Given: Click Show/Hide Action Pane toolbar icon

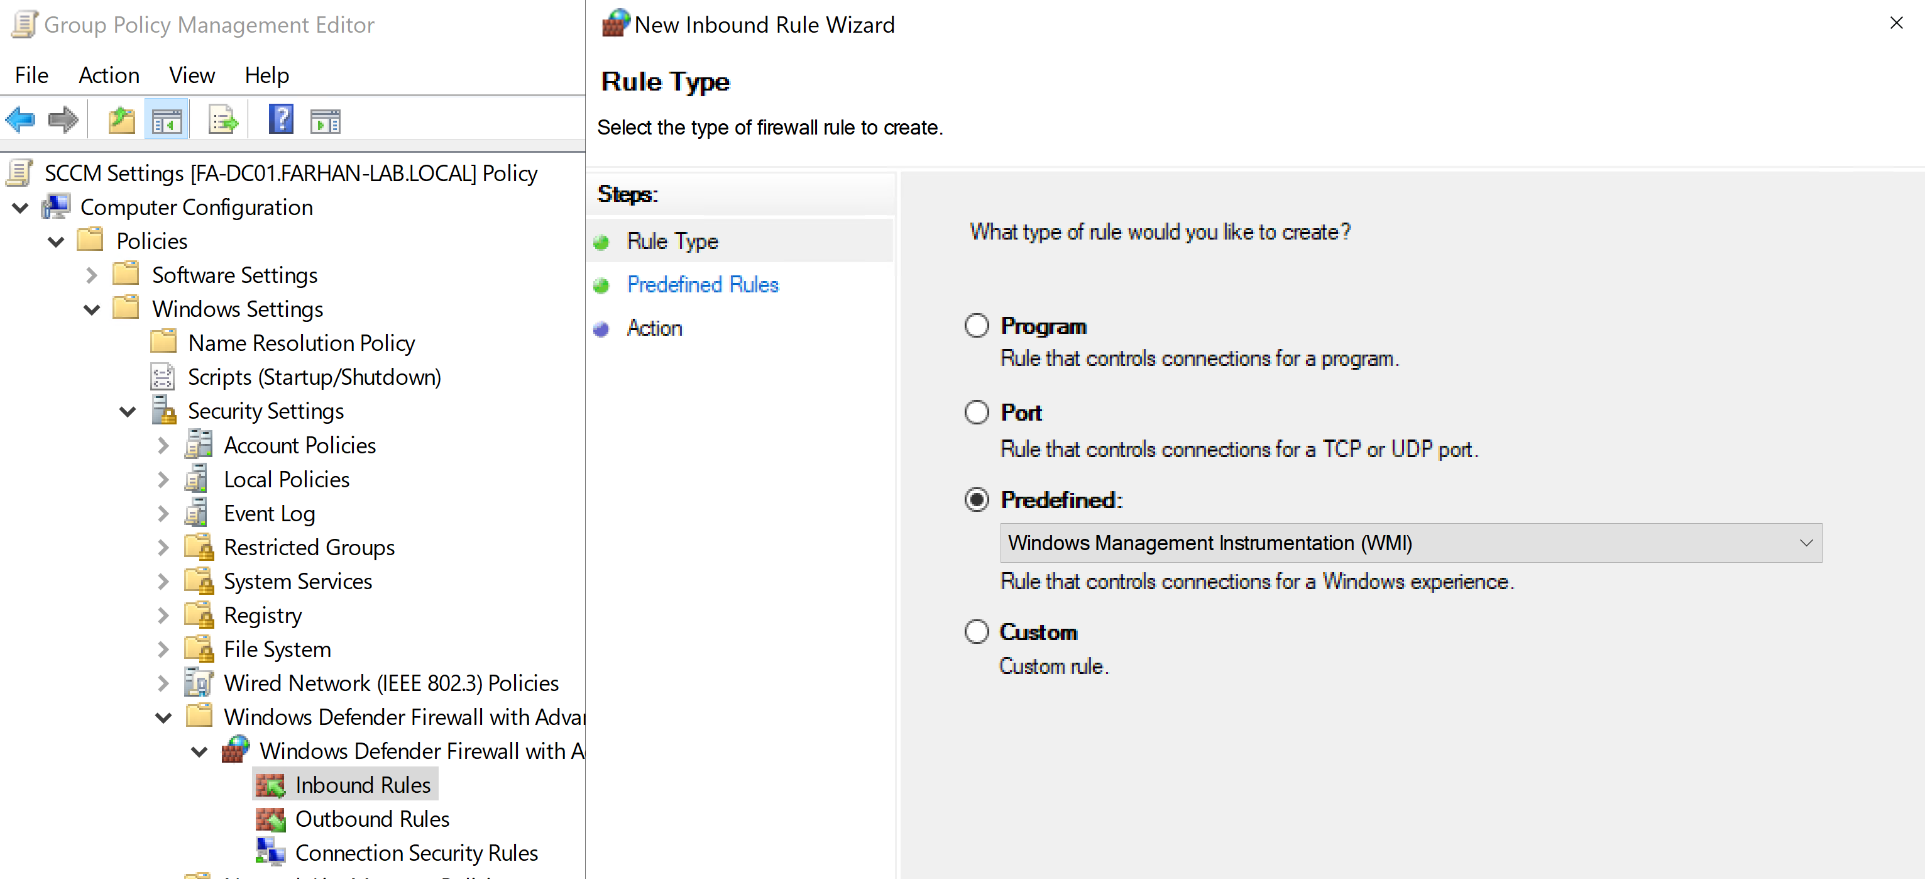Looking at the screenshot, I should (x=325, y=119).
